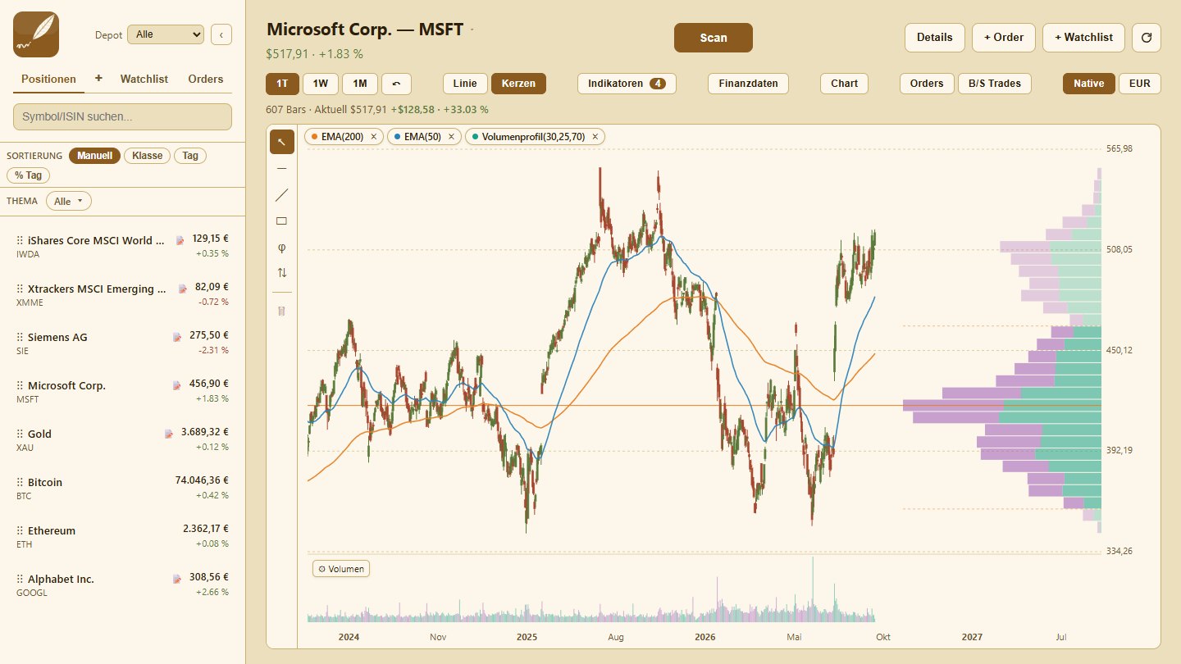
Task: Activate the Fibonacci (φ) tool
Action: (x=282, y=247)
